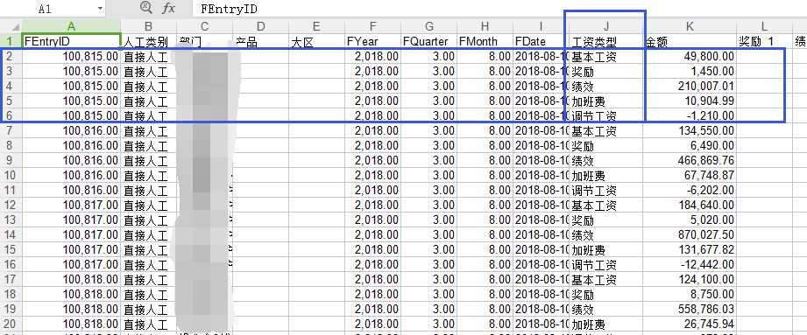
Task: Select row 20 header
Action: pyautogui.click(x=11, y=325)
